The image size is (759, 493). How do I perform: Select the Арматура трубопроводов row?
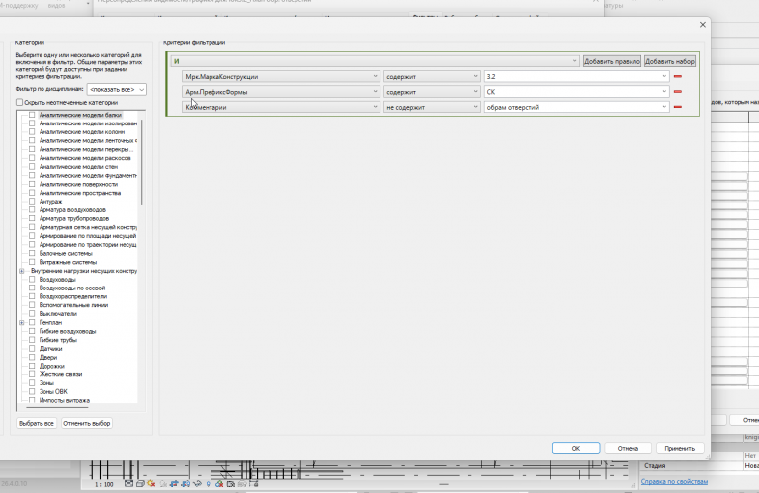coord(74,218)
